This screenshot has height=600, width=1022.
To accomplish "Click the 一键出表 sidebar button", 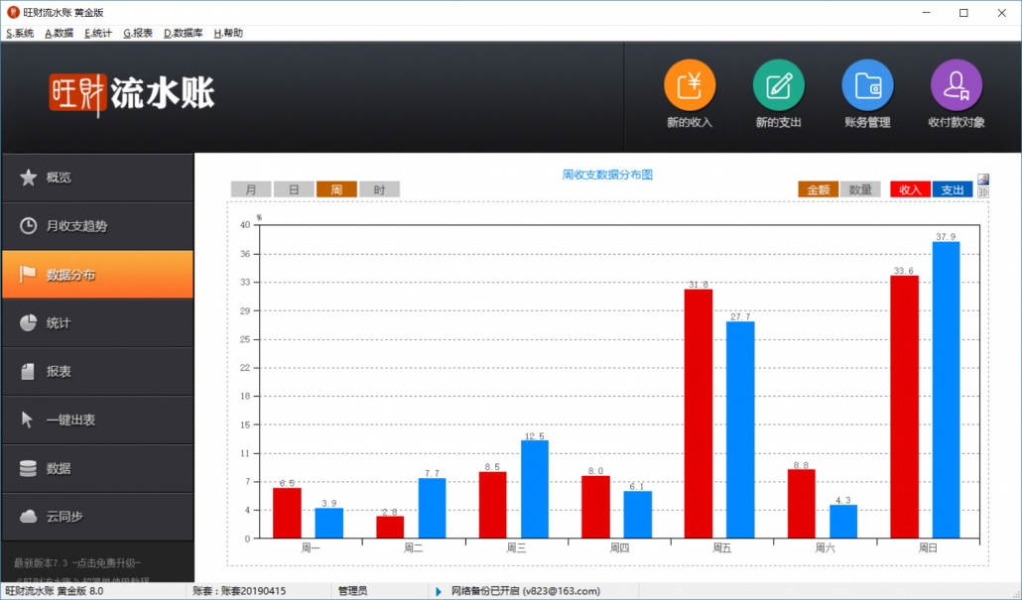I will [97, 420].
